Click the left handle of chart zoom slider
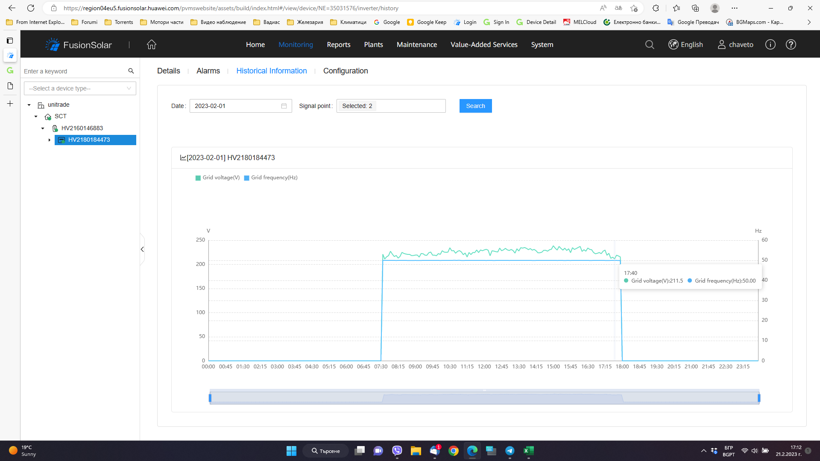Screen dimensions: 820x461 click(x=210, y=398)
